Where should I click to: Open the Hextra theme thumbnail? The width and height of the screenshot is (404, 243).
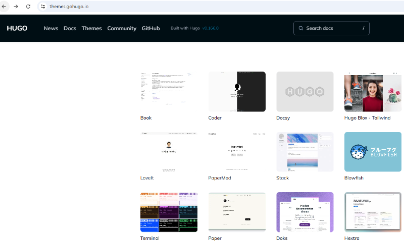click(x=373, y=212)
